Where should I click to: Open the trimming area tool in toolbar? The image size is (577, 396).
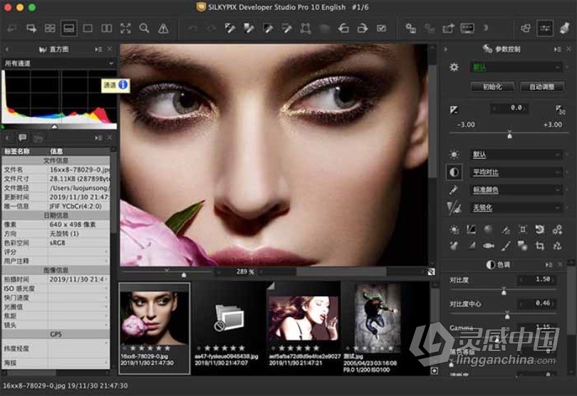point(306,28)
